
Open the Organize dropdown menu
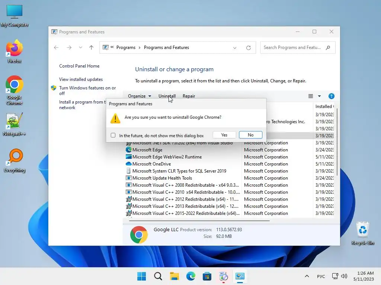[x=140, y=96]
